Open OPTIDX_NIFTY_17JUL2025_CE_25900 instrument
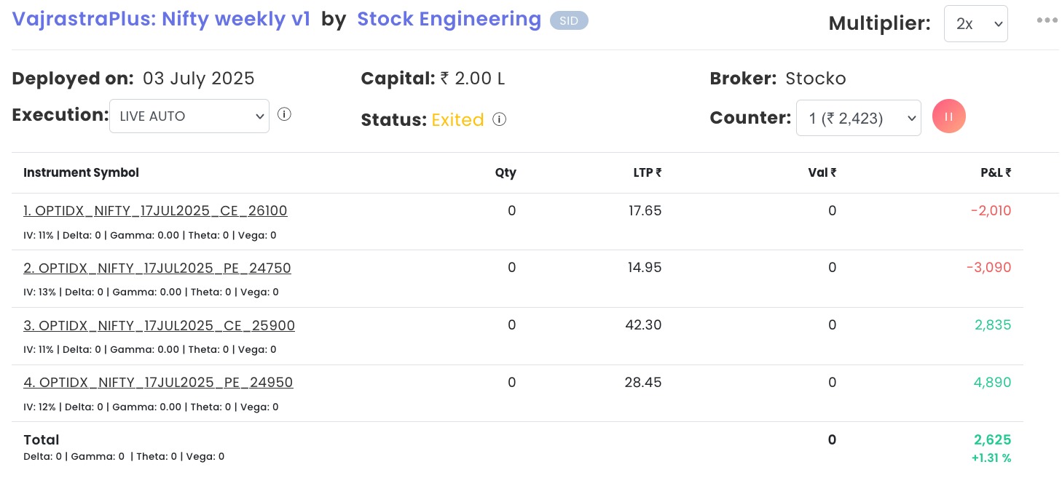The height and width of the screenshot is (486, 1062). pos(159,325)
